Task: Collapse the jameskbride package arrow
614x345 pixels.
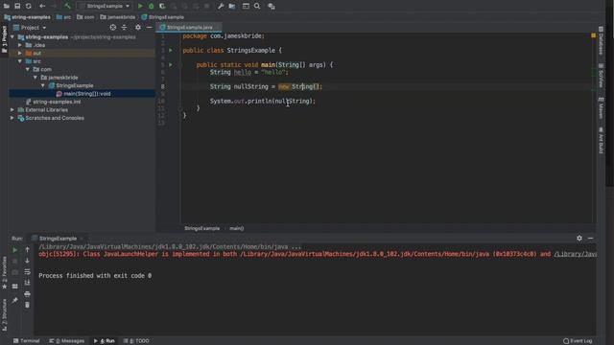Action: pos(35,78)
